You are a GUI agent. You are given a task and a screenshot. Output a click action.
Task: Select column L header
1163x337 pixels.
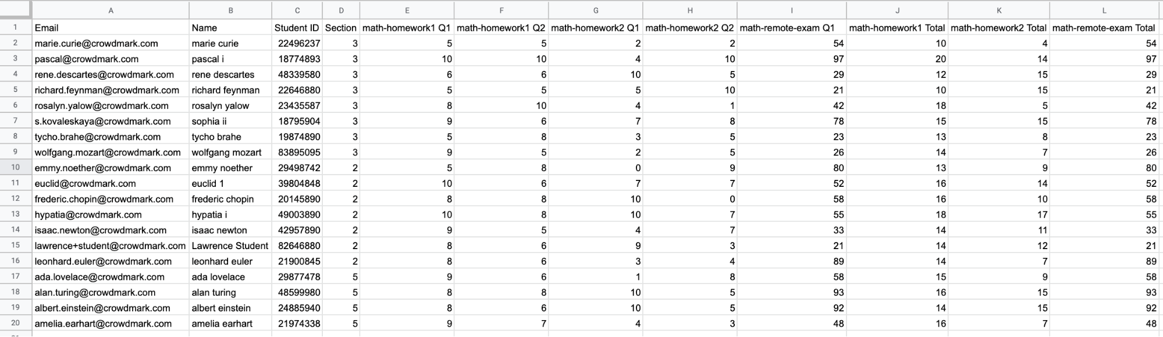coord(1104,10)
